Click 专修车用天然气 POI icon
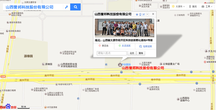This screenshot has height=110, width=216. [57, 84]
